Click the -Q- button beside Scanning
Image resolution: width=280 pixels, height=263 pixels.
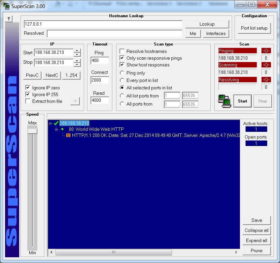point(266,65)
